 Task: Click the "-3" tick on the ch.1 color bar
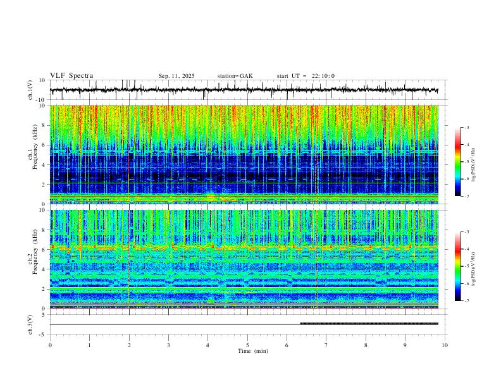[466, 127]
